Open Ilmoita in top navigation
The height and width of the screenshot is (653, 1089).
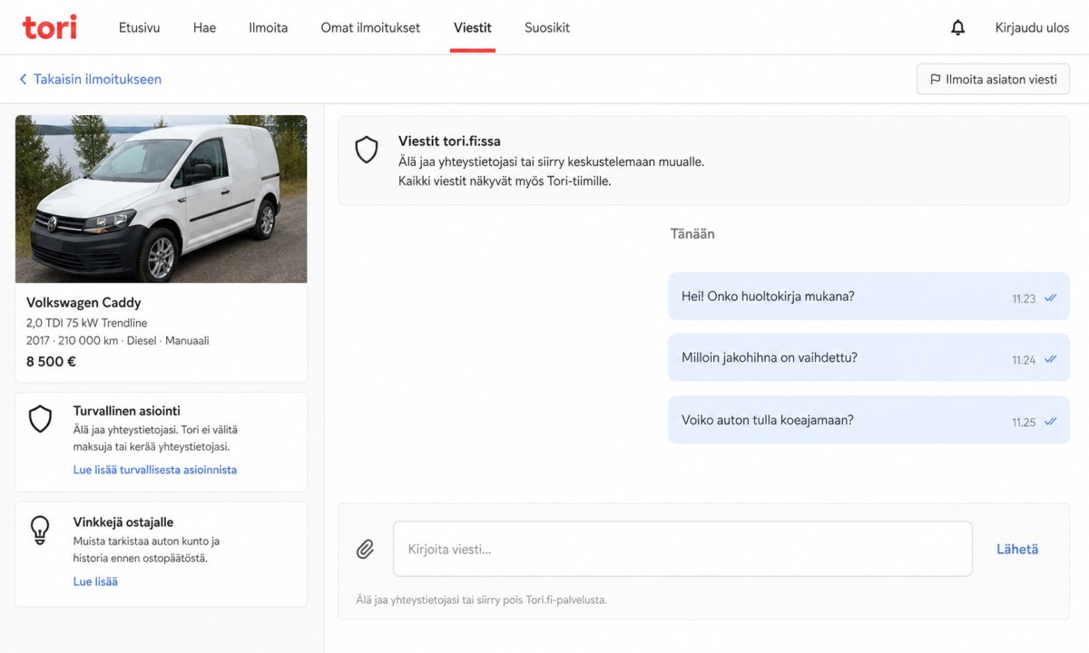pyautogui.click(x=269, y=28)
